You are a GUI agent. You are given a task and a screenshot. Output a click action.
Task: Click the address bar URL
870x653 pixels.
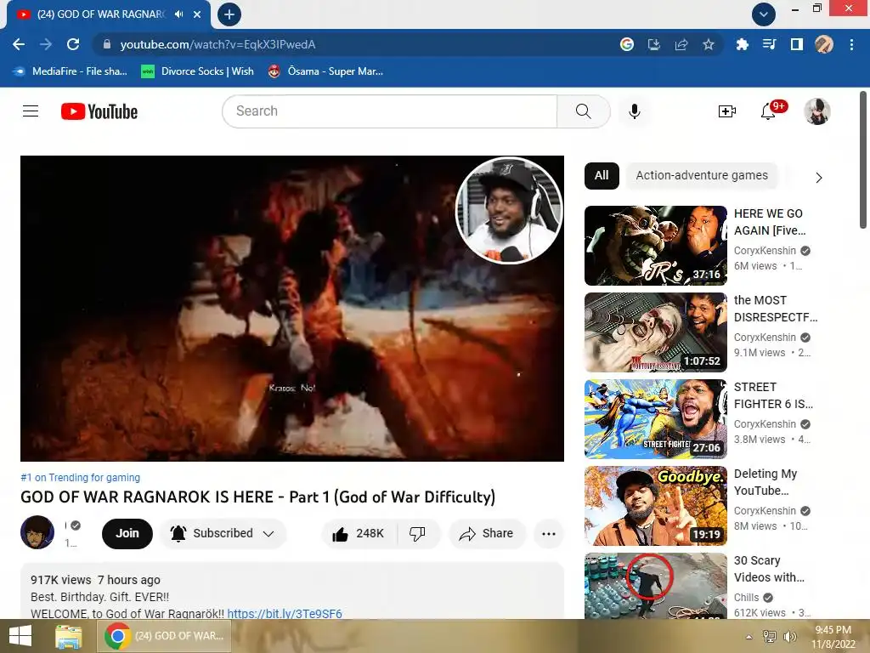[x=217, y=44]
